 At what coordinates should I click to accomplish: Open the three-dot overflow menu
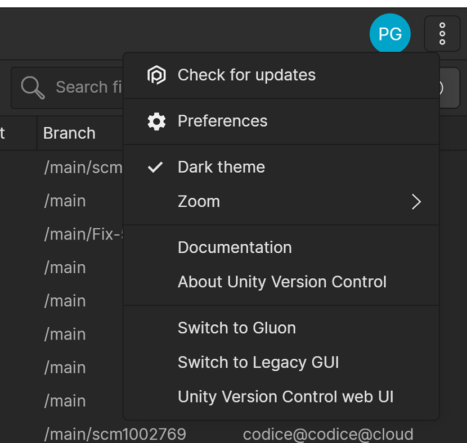[x=442, y=33]
